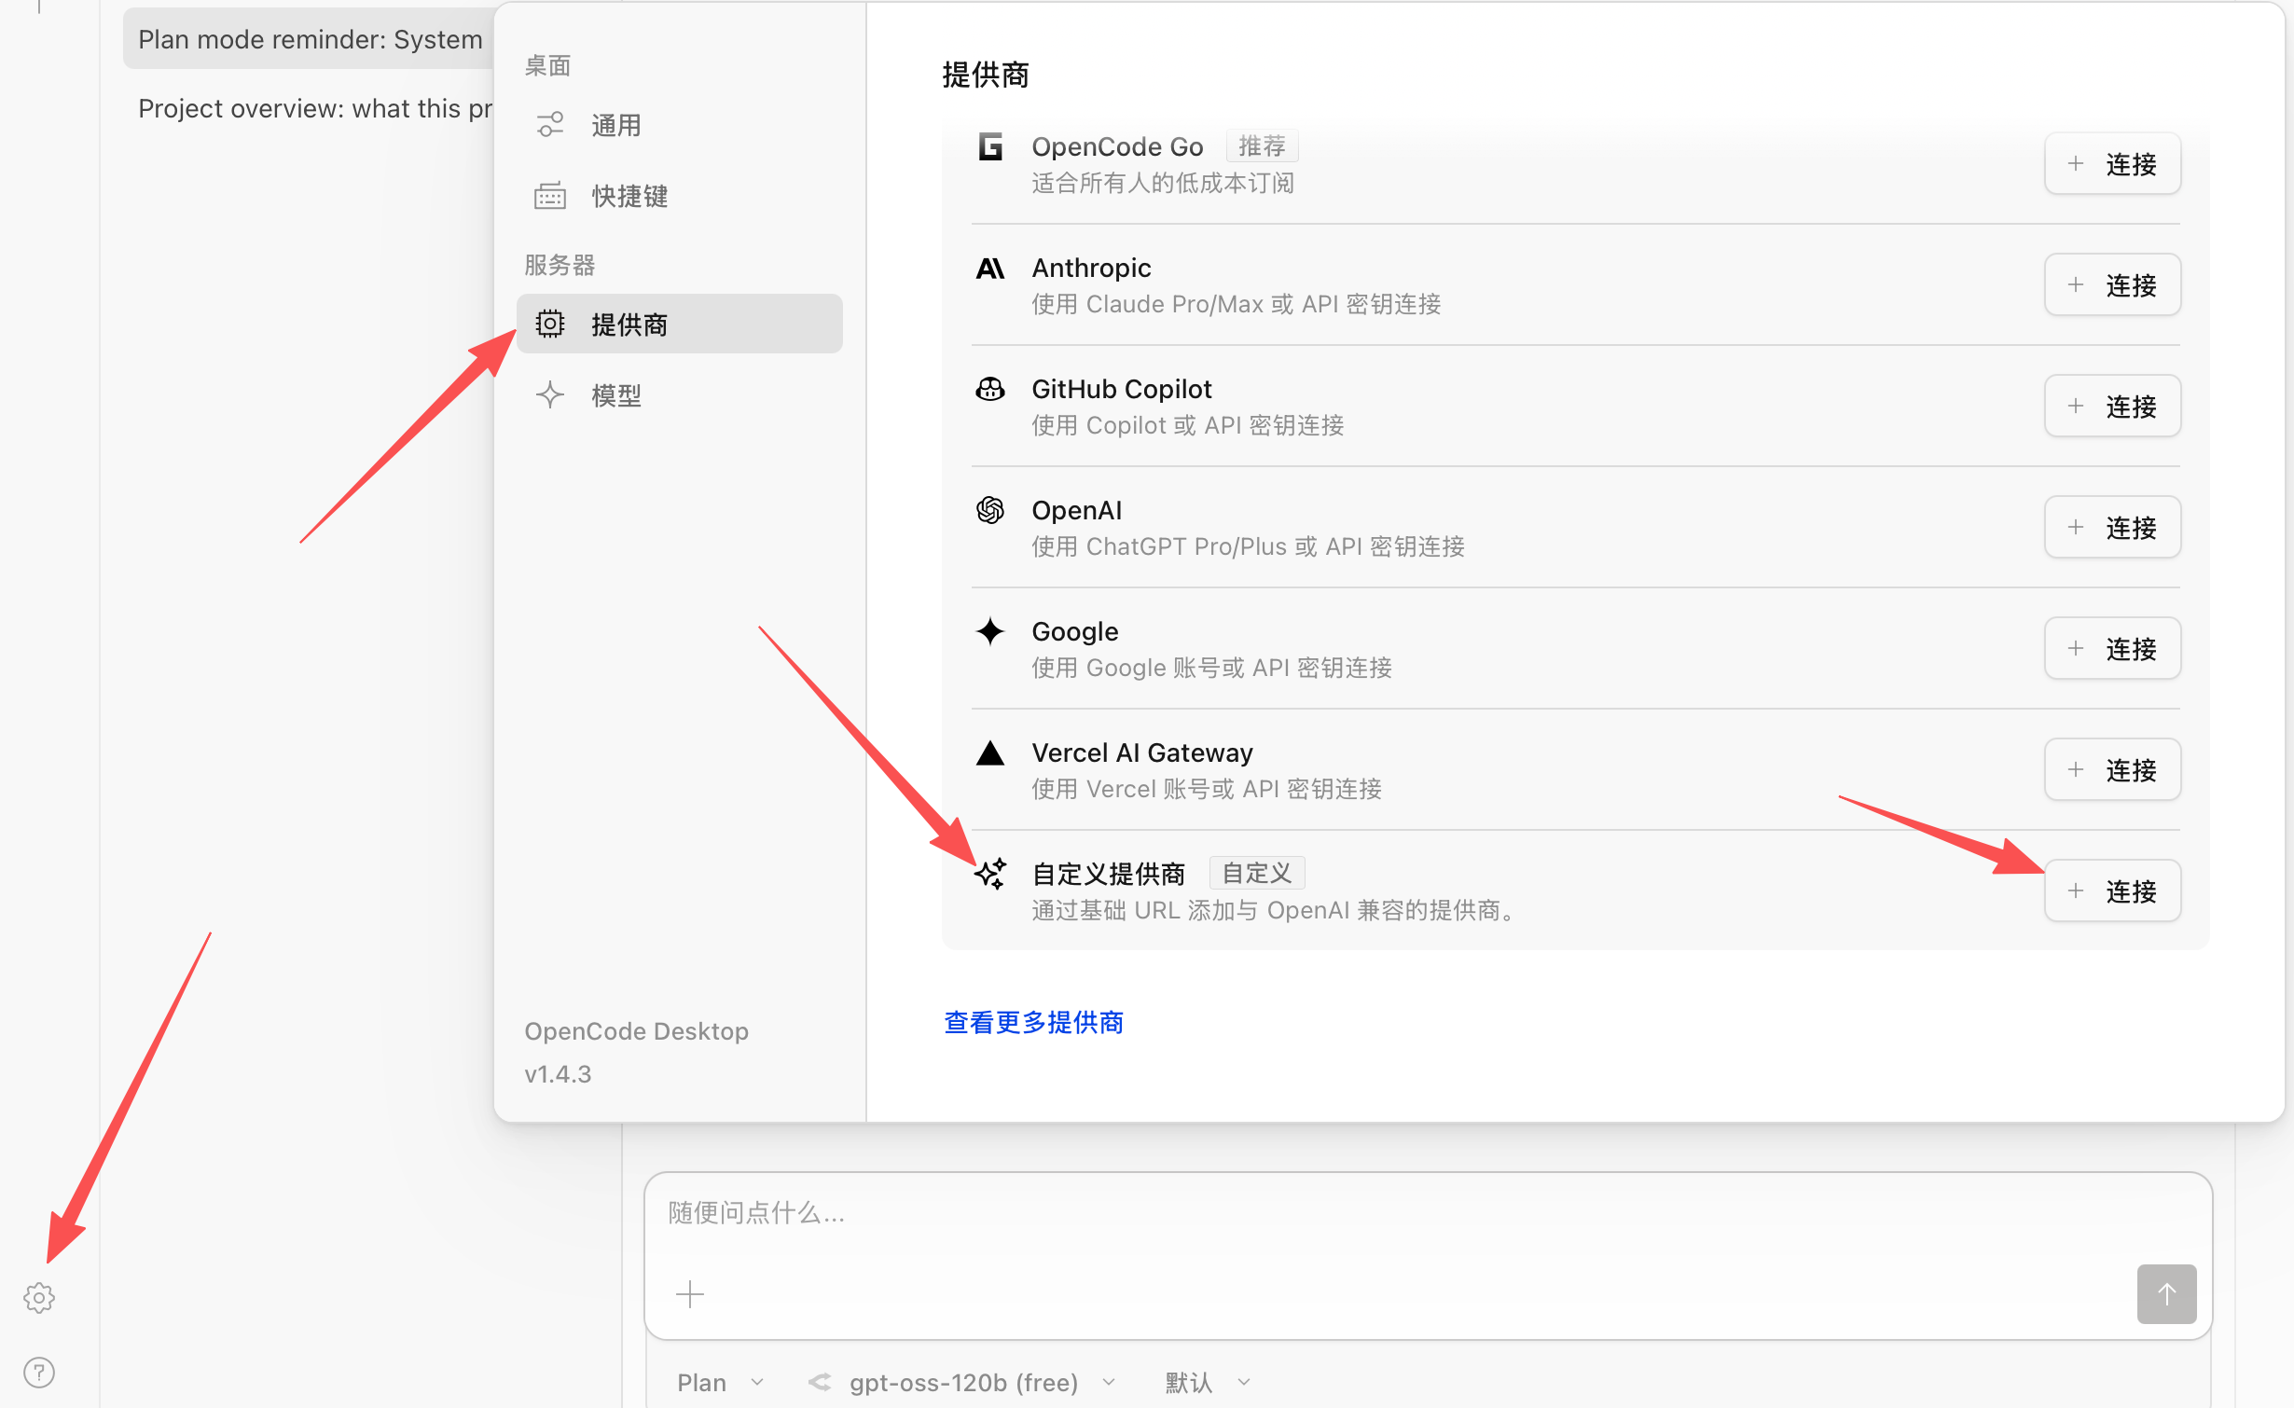Open the 快捷键 settings tab

(629, 196)
